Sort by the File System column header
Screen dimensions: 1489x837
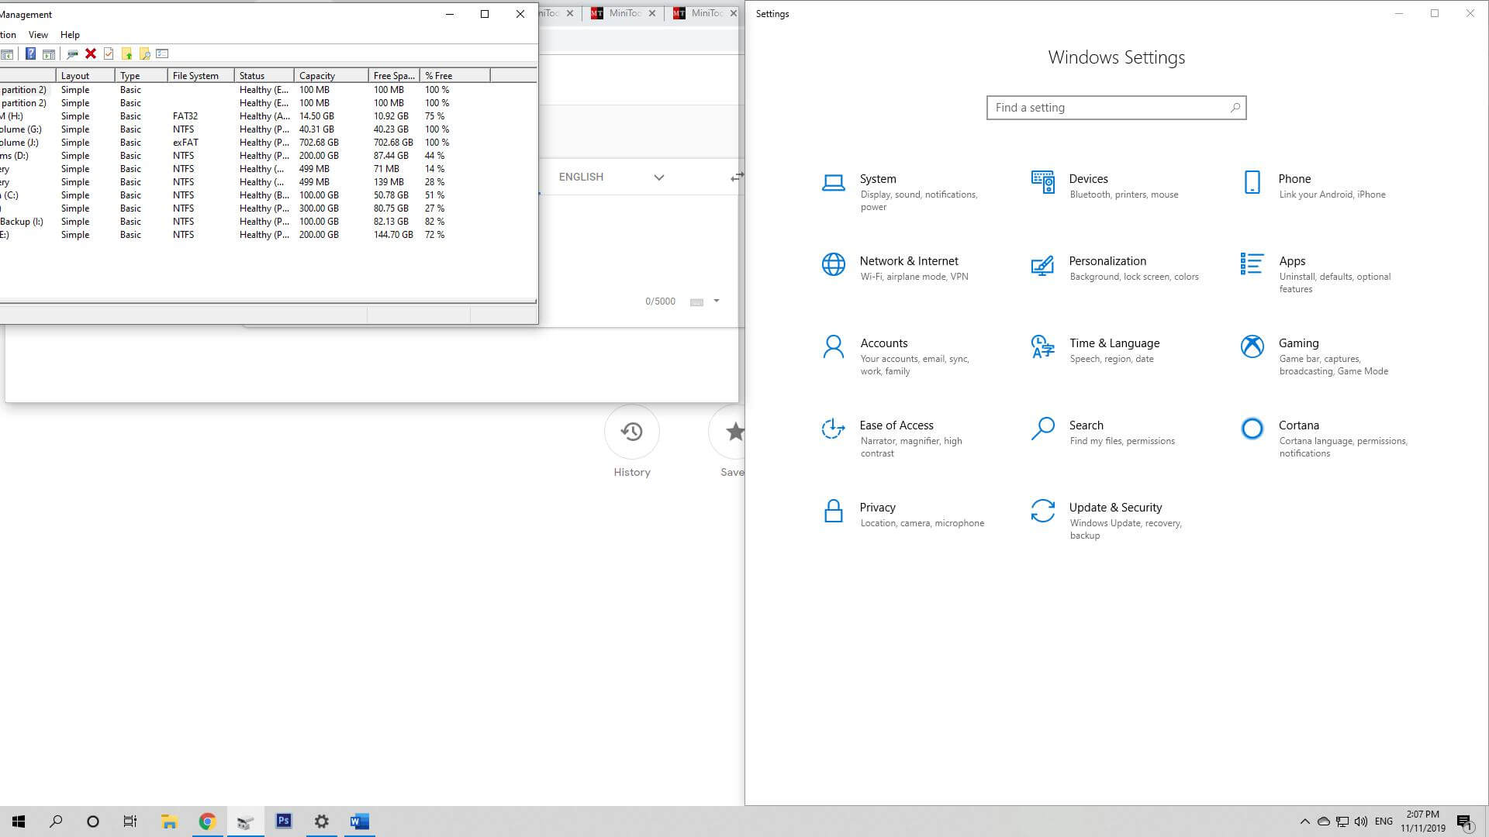[x=201, y=75]
